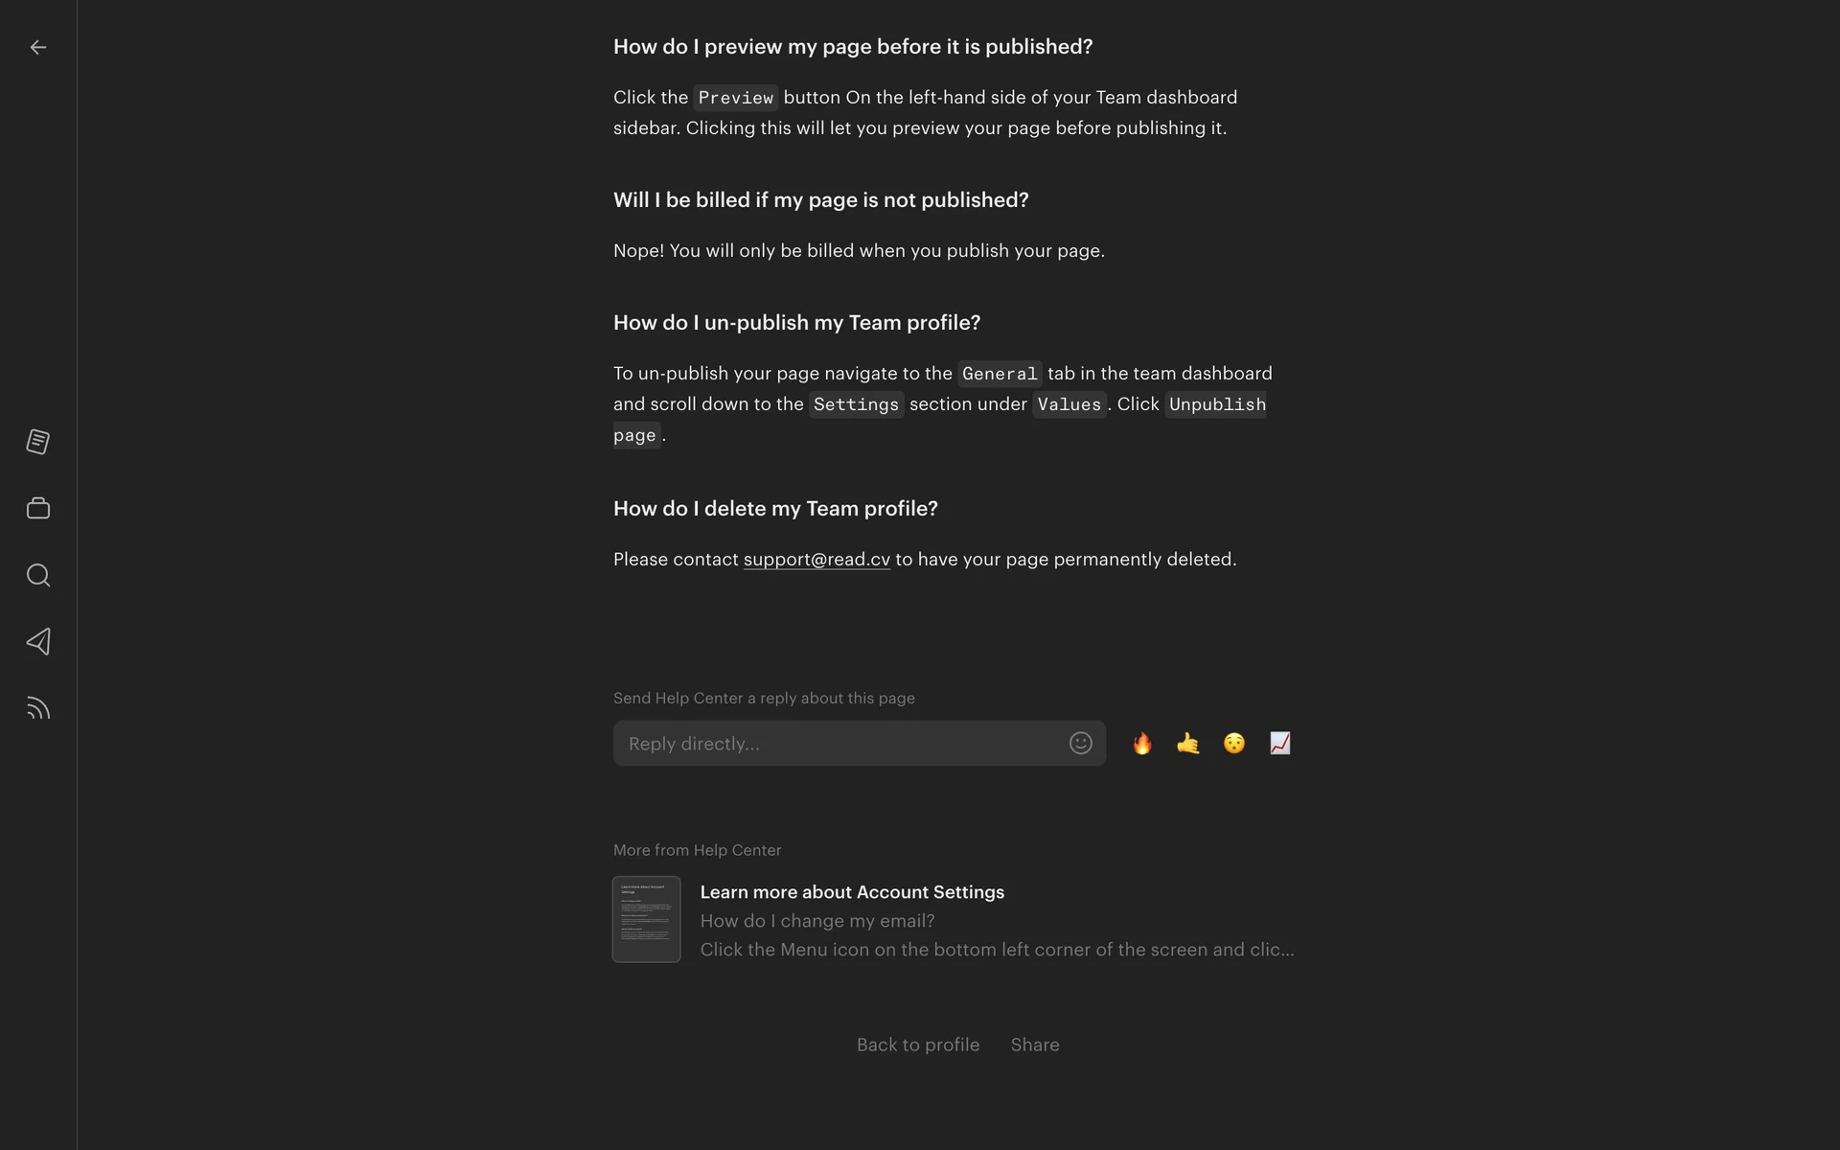Image resolution: width=1840 pixels, height=1150 pixels.
Task: Open "Learn more about Account Settings" article
Action: click(852, 892)
